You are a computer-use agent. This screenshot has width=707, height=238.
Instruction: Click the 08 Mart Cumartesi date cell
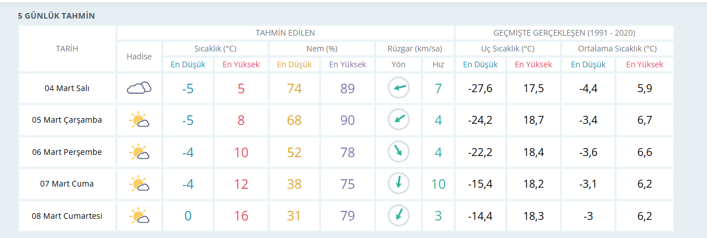click(x=67, y=216)
